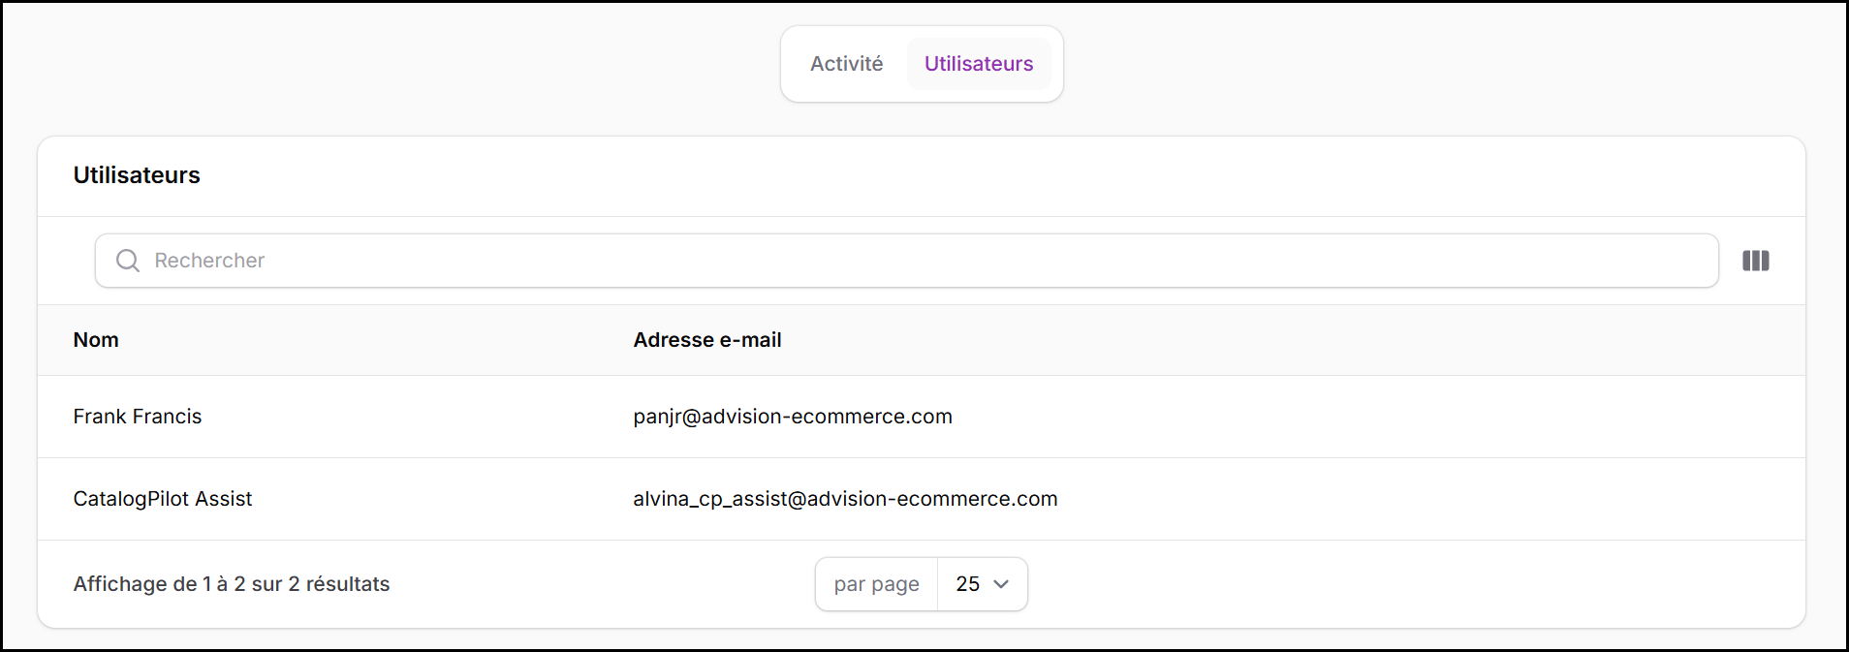Viewport: 1849px width, 652px height.
Task: Open the per-page results dropdown
Action: click(x=982, y=584)
